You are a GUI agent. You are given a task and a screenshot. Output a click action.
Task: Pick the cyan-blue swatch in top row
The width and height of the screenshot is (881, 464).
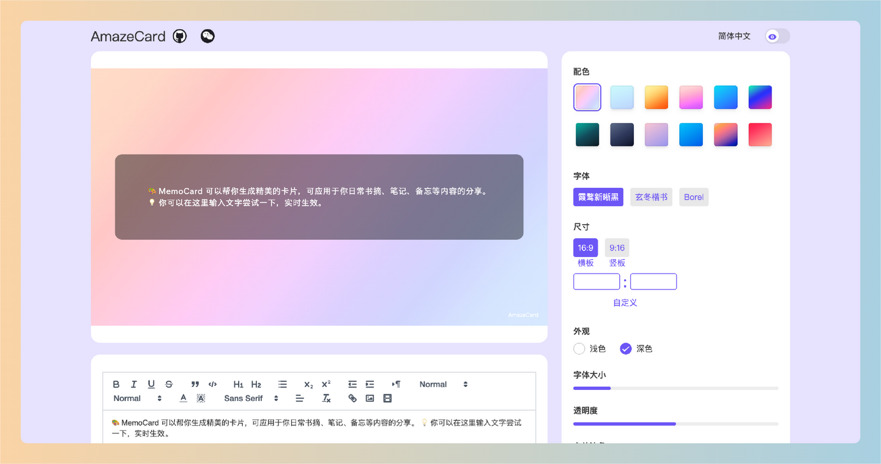click(x=726, y=97)
